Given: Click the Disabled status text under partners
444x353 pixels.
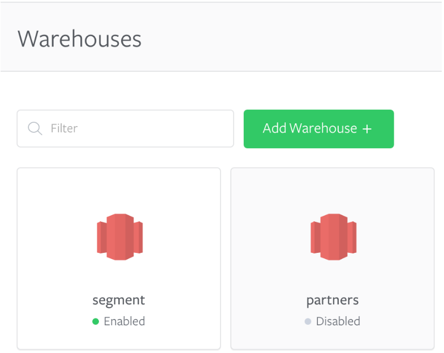Looking at the screenshot, I should 338,321.
